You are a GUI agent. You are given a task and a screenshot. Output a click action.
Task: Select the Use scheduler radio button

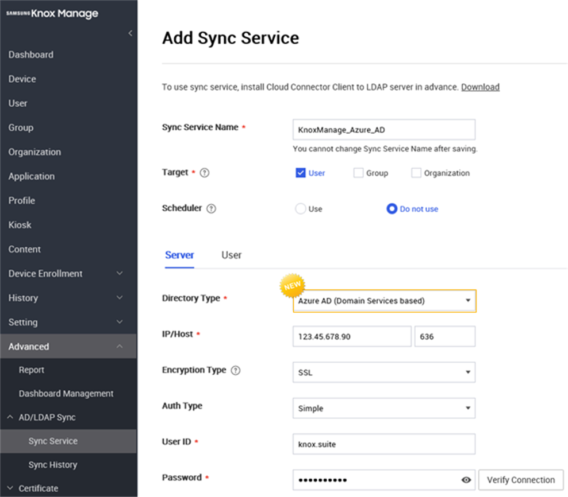(300, 209)
